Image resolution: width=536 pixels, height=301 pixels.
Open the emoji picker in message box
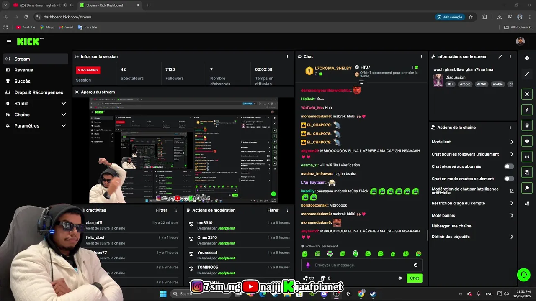pos(415,265)
